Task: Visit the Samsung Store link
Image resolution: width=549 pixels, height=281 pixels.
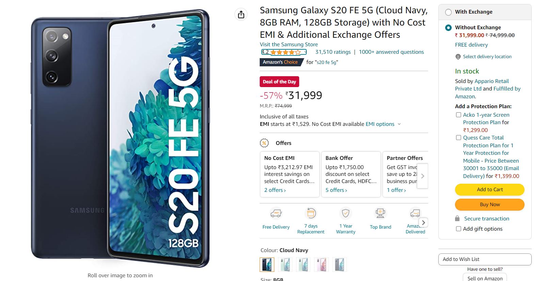Action: pyautogui.click(x=289, y=45)
